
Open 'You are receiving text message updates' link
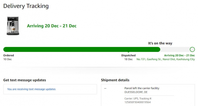[31, 89]
